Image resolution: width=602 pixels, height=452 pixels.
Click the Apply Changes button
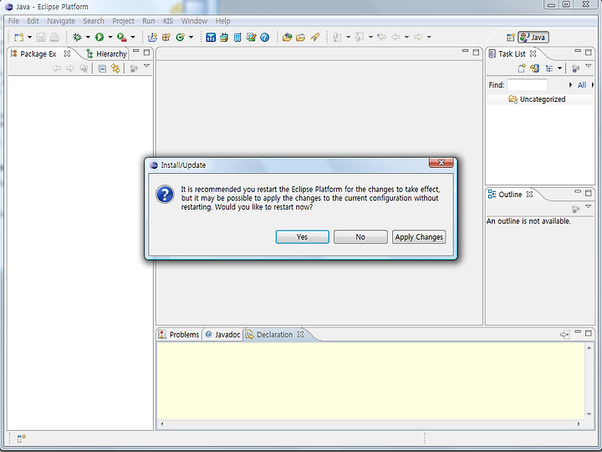(x=419, y=237)
